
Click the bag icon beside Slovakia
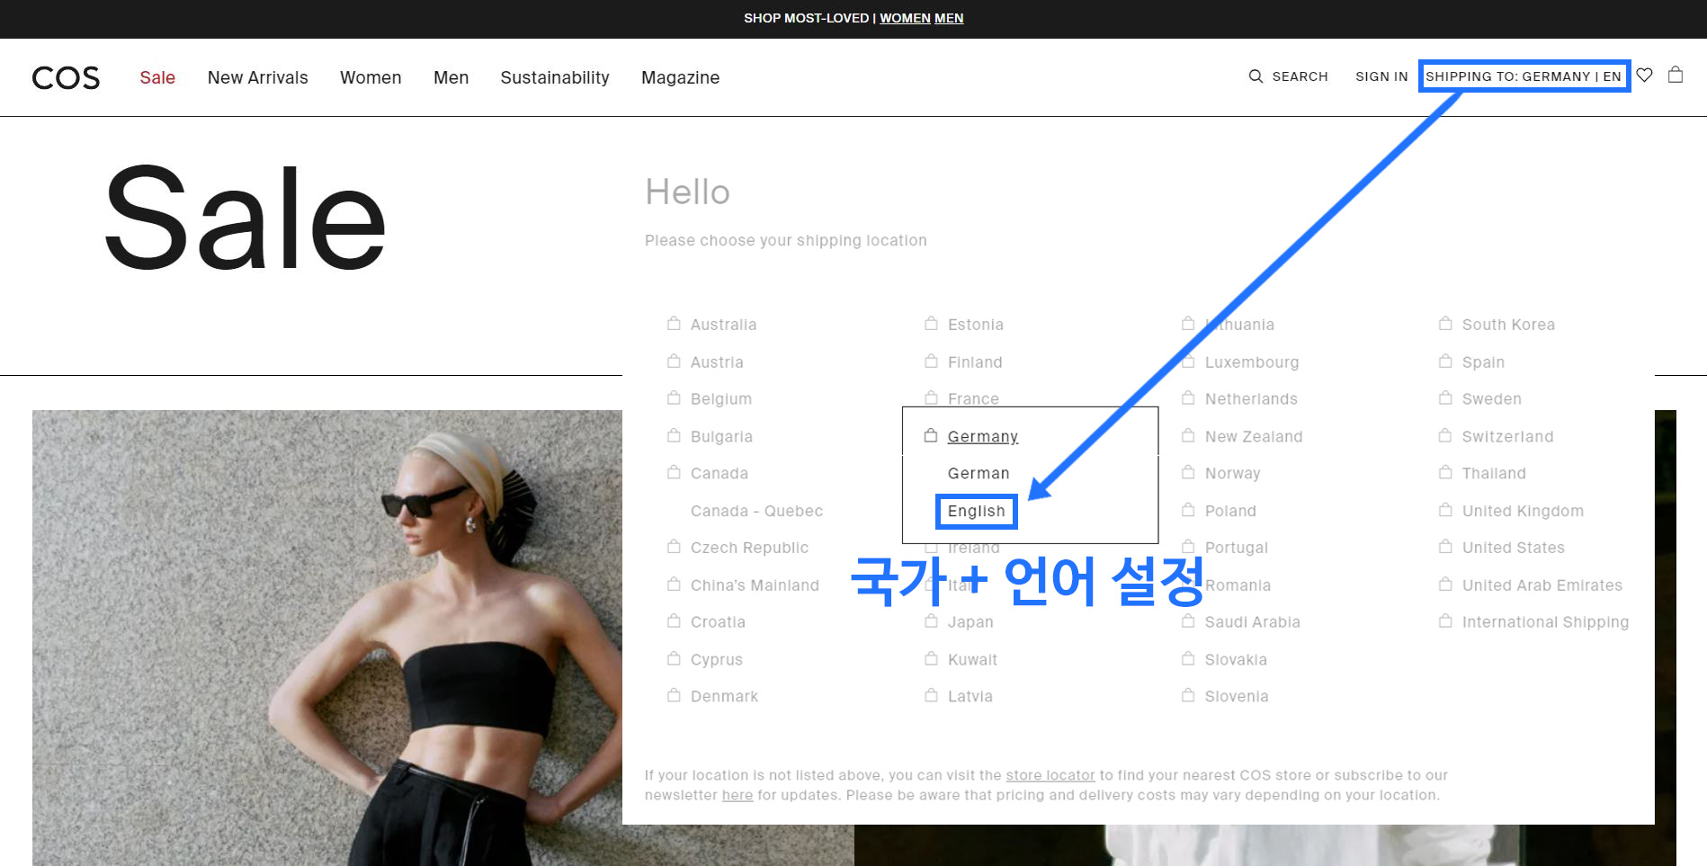point(1188,658)
